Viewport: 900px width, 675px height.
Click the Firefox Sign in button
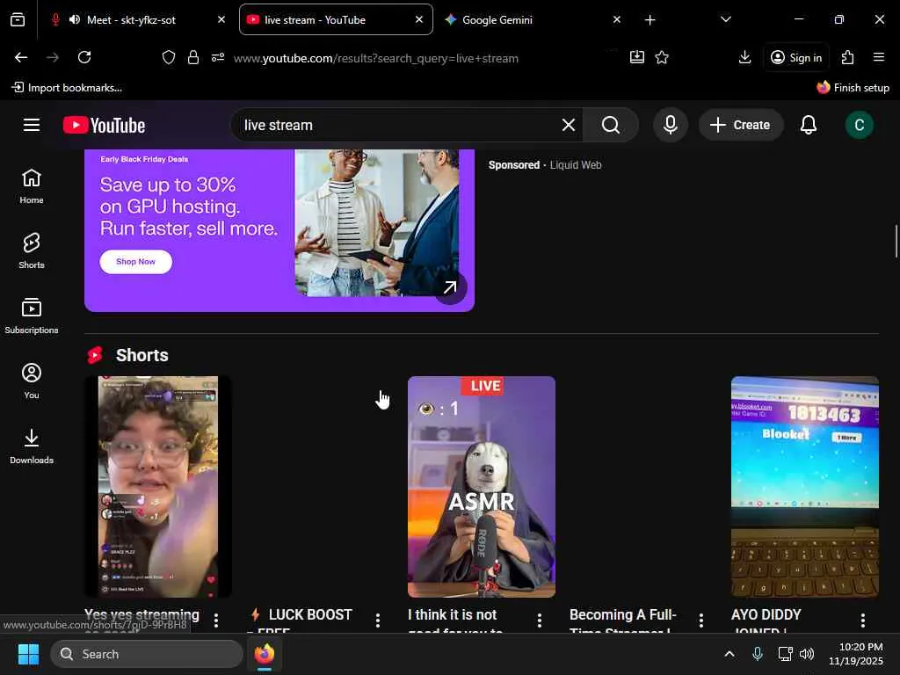[x=796, y=57]
